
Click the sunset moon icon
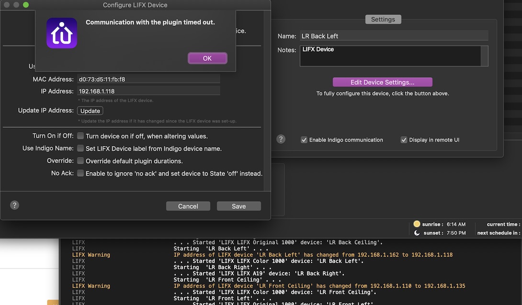pyautogui.click(x=417, y=233)
